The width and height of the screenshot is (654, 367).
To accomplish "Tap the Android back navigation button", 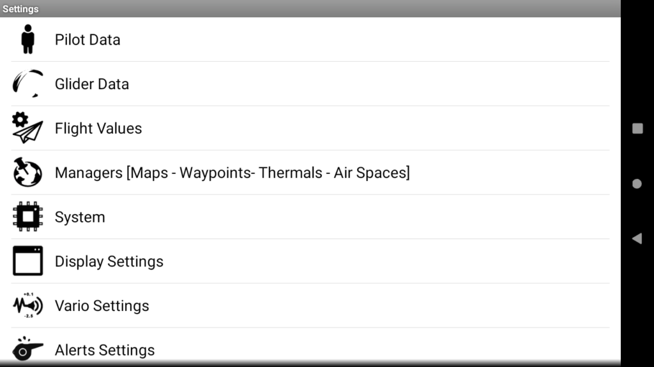I will [x=637, y=238].
